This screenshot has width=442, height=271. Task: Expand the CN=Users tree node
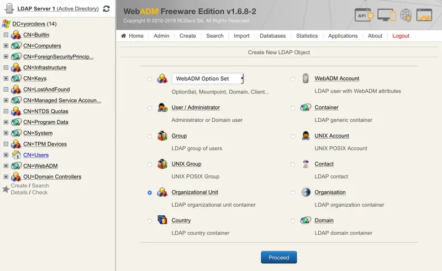6,155
